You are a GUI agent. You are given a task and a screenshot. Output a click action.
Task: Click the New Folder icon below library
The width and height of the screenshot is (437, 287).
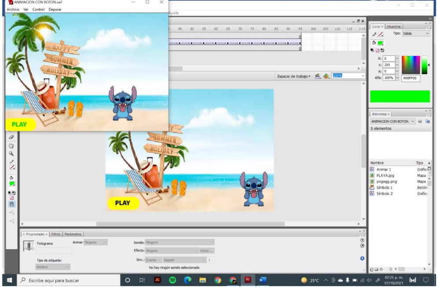[x=376, y=269]
